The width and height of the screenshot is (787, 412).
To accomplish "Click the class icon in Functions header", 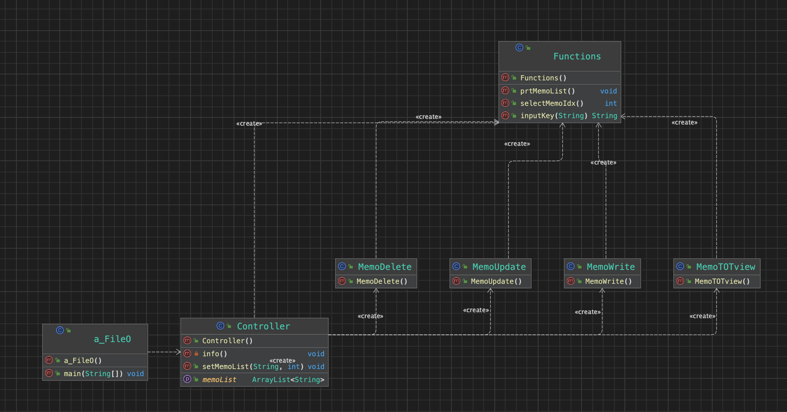I will click(x=519, y=47).
